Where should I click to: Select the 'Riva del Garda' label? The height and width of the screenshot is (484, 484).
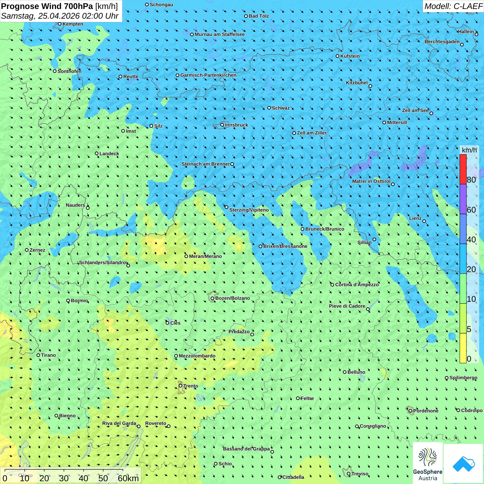point(119,423)
